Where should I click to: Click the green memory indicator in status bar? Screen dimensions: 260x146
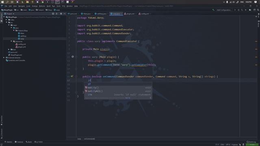pyautogui.click(x=252, y=145)
